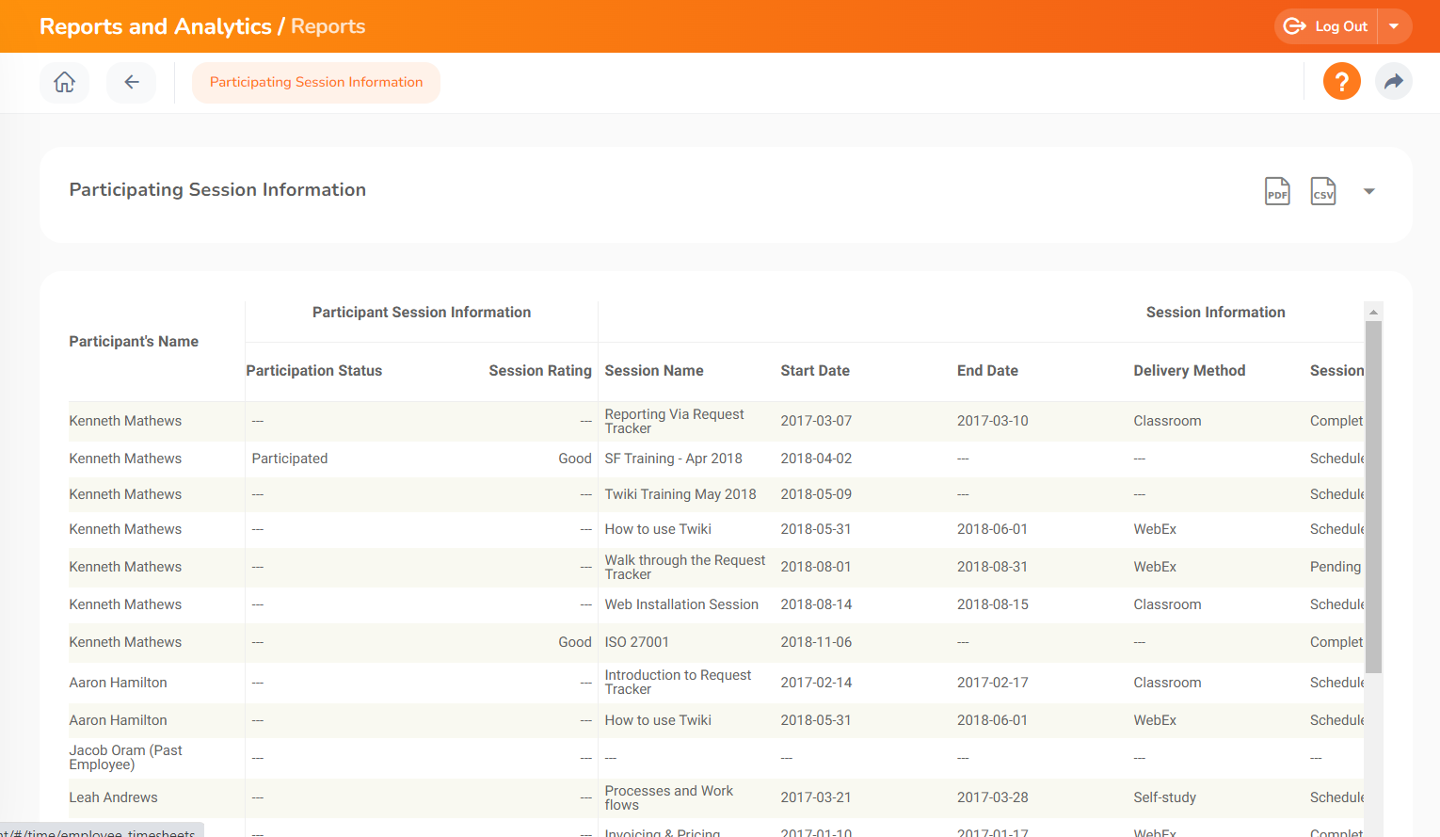
Task: Open the dropdown next to Log Out
Action: 1395,26
